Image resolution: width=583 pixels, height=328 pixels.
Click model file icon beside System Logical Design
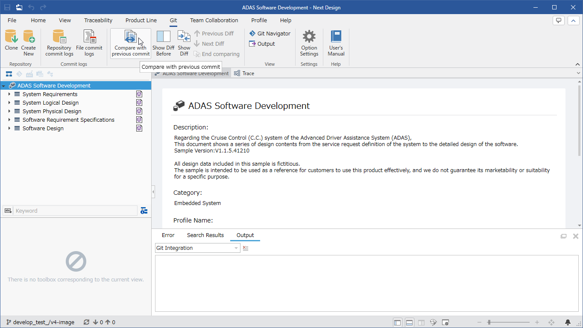click(x=139, y=102)
